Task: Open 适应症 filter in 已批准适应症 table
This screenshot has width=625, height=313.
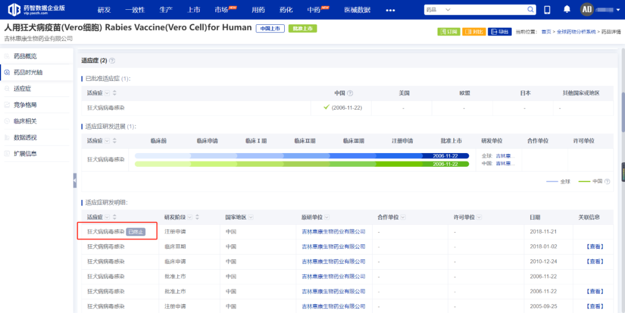Action: click(x=107, y=93)
